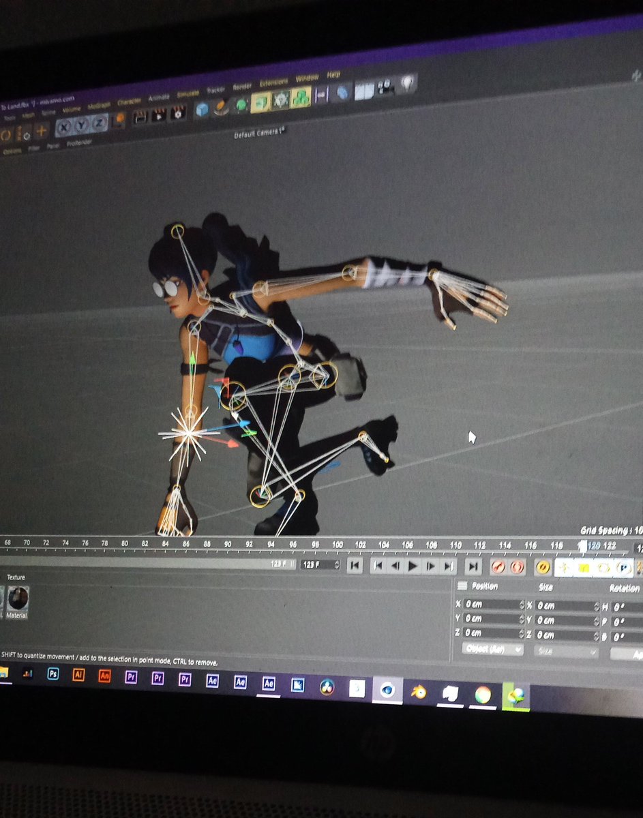Click the 123 F end frame stepper

(x=337, y=564)
